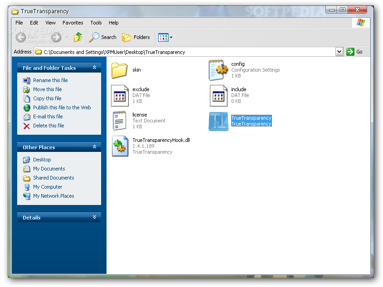
Task: Open the Views dropdown button
Action: coord(165,37)
